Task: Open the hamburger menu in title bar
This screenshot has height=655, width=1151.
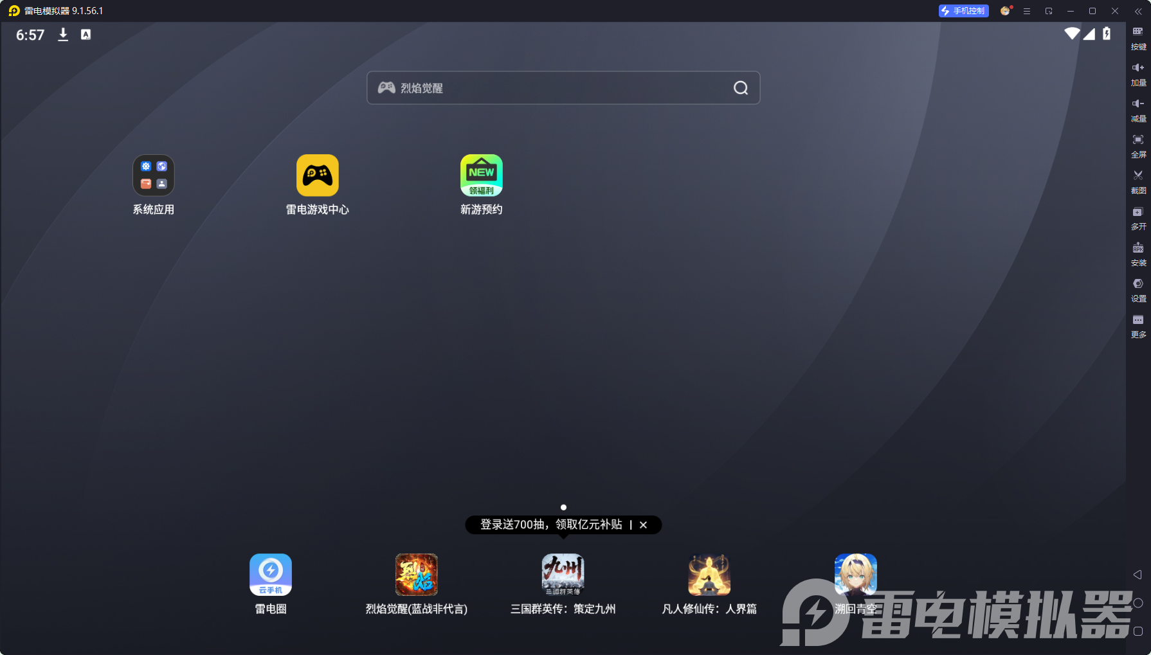Action: tap(1027, 11)
